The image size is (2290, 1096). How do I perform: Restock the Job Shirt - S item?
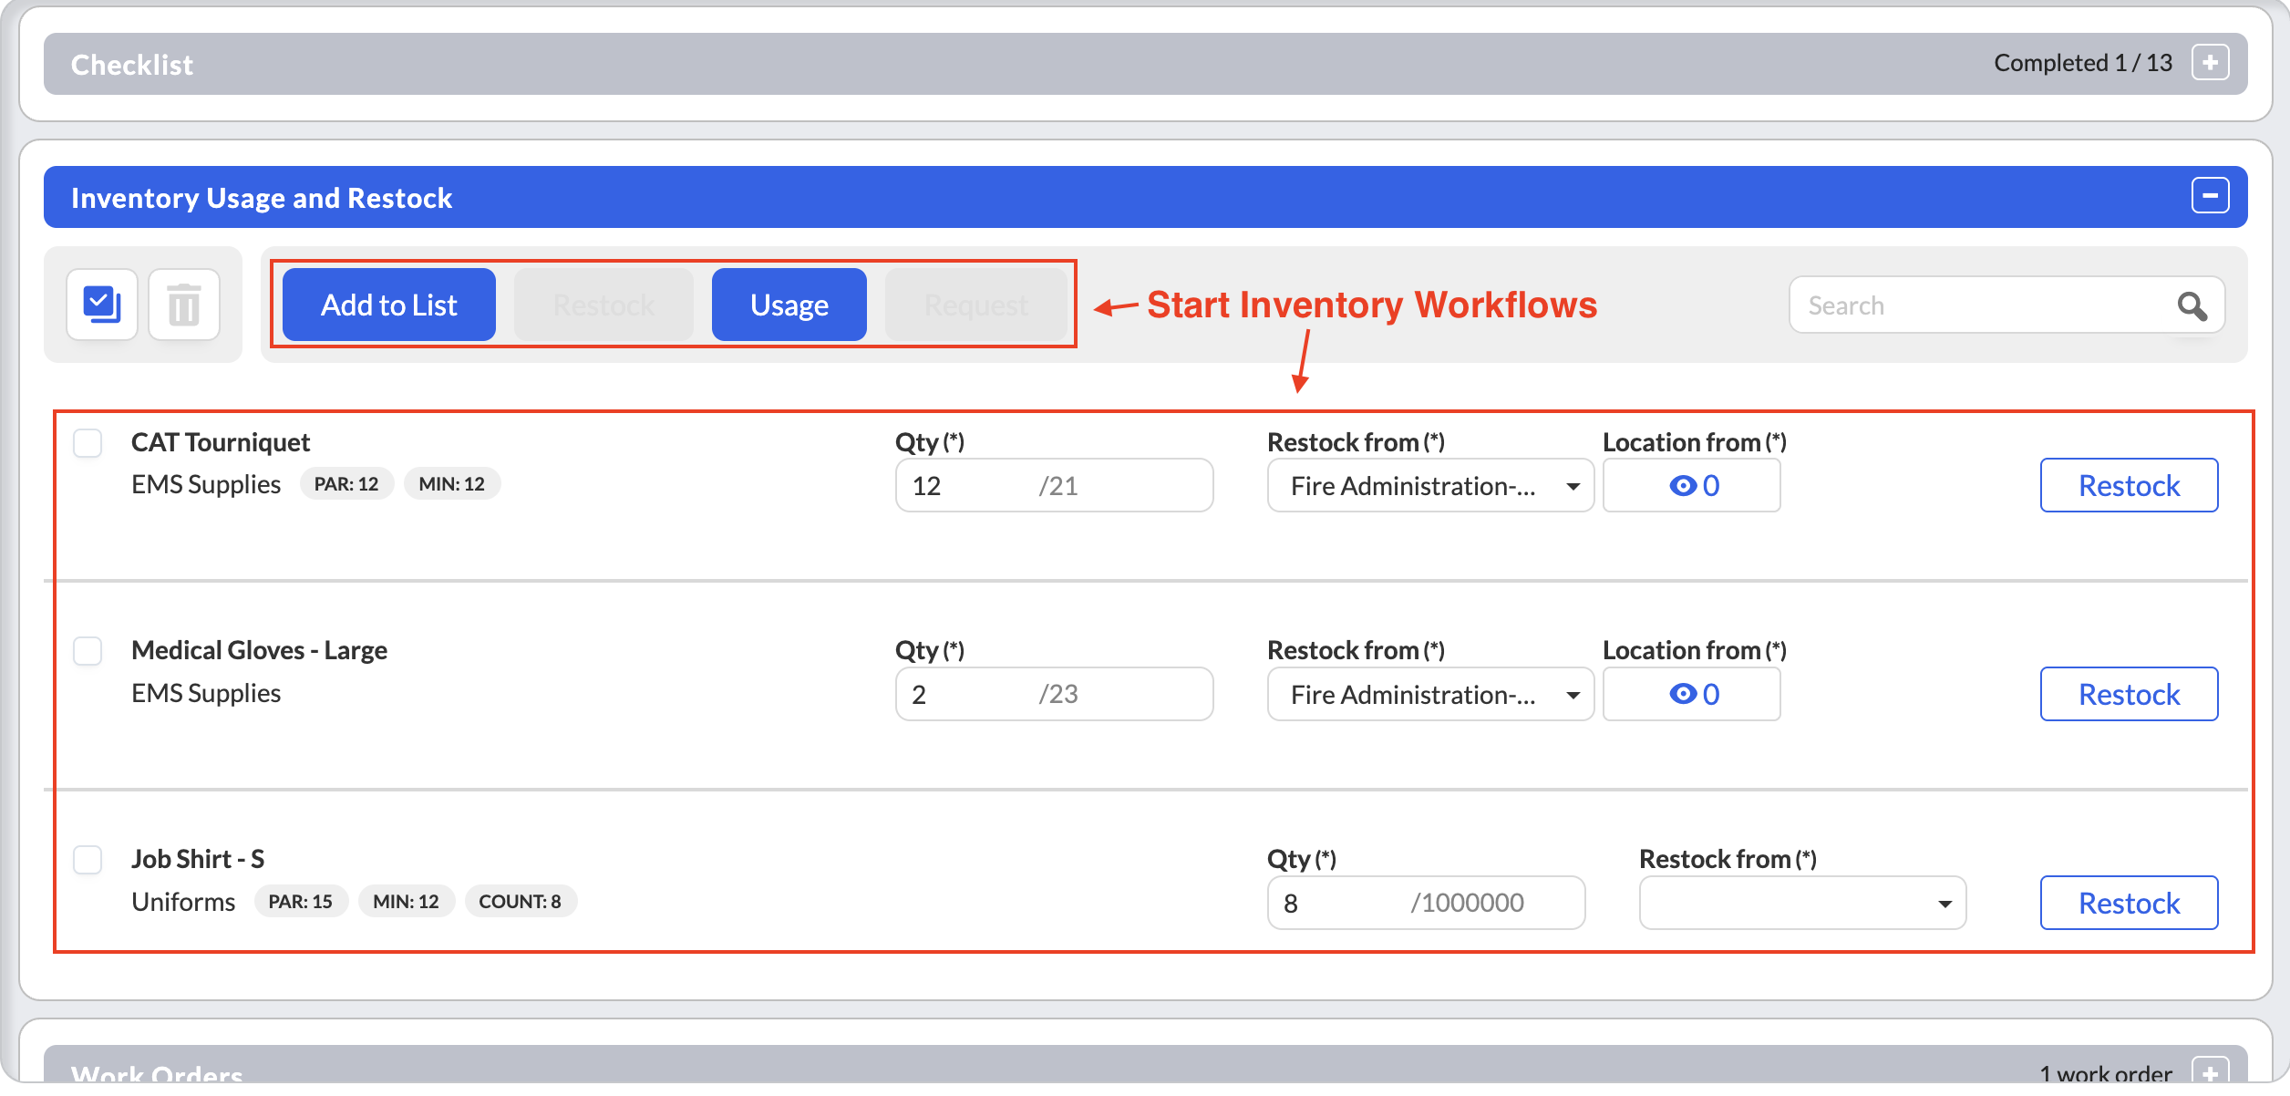[x=2129, y=904]
